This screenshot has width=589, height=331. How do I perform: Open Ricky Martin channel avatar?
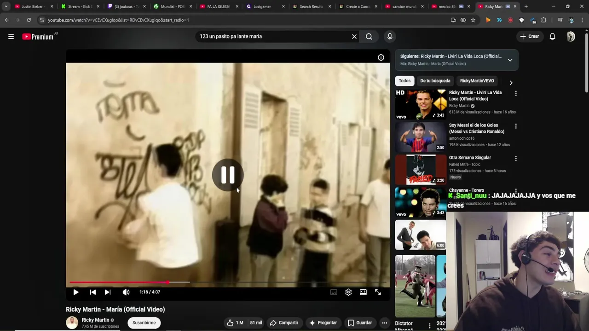[x=72, y=323]
